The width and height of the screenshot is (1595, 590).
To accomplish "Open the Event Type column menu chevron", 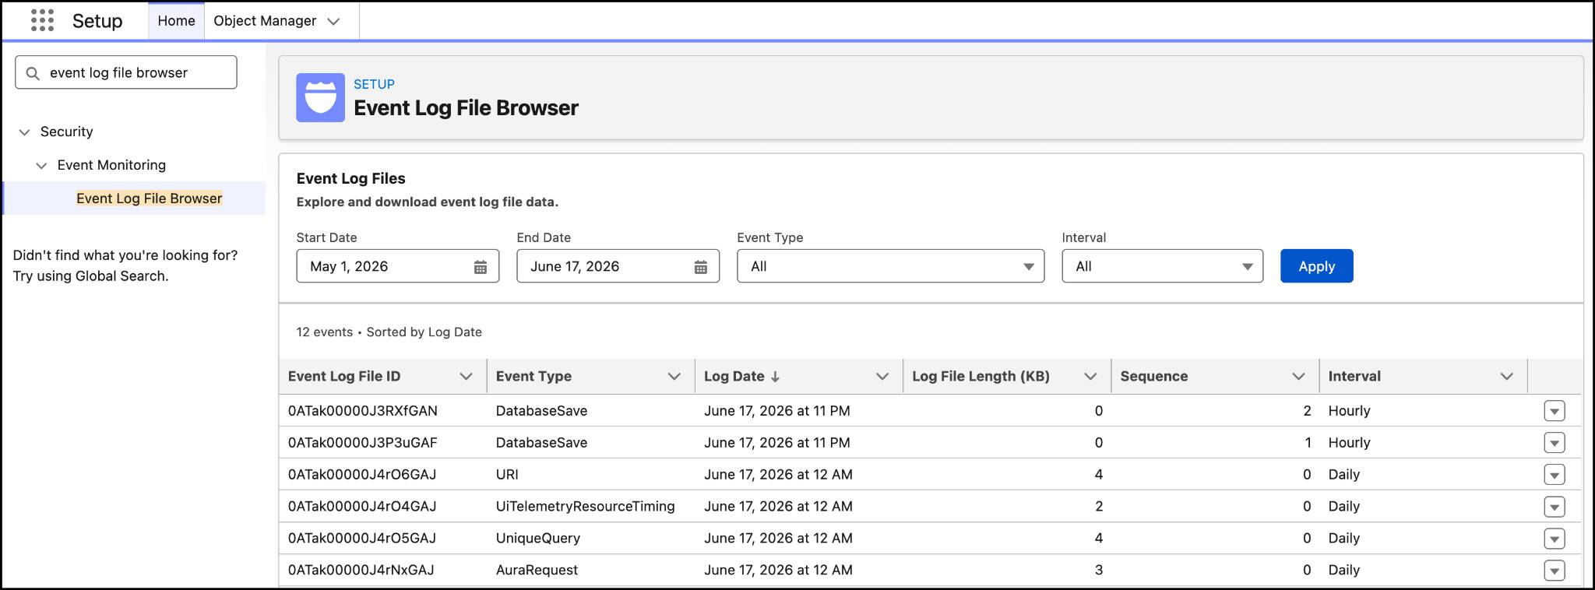I will (674, 377).
